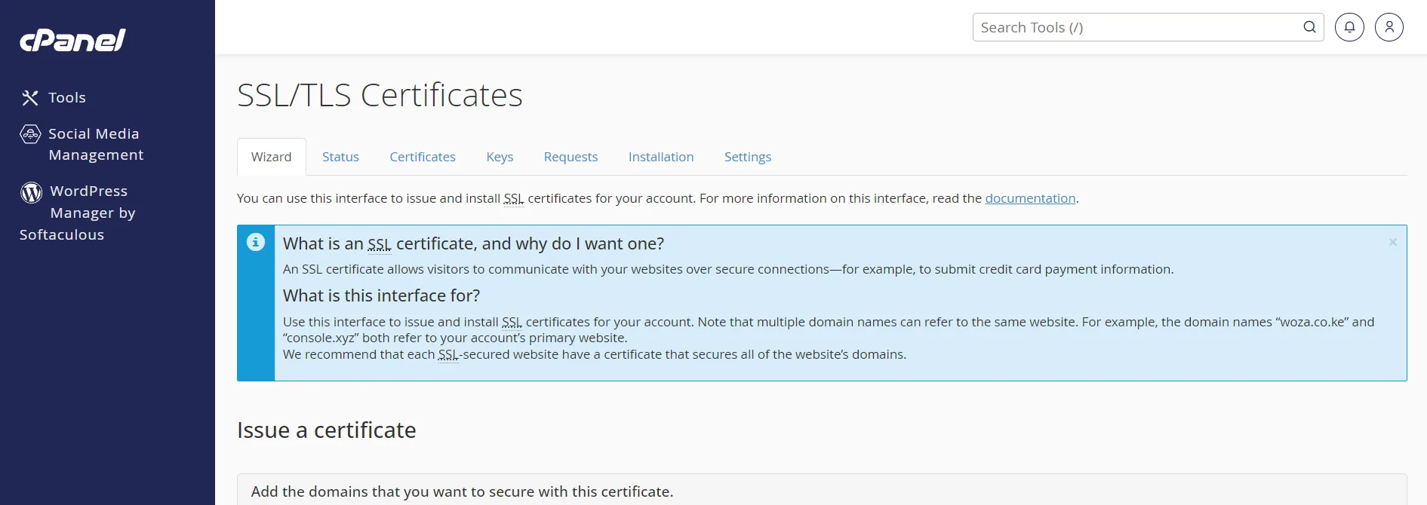Open WordPress Manager by Softaculous
Viewport: 1427px width, 505px height.
click(x=78, y=213)
